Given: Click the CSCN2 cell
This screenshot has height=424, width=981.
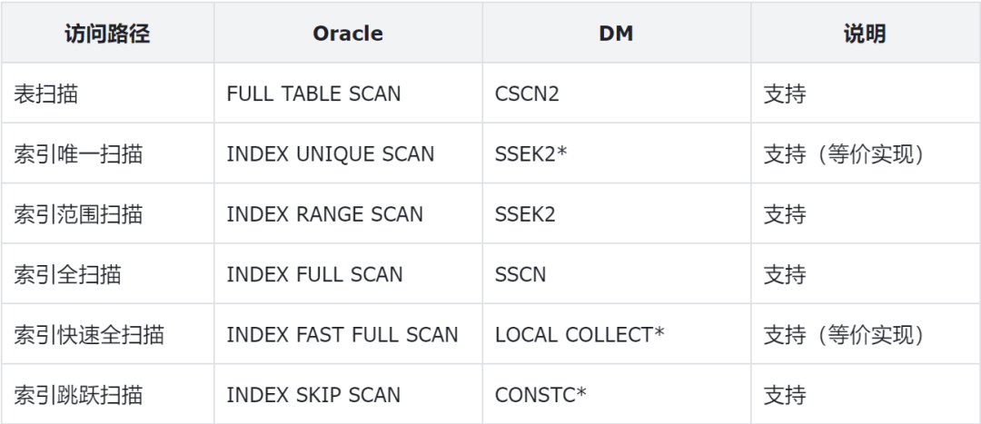Looking at the screenshot, I should (x=527, y=94).
